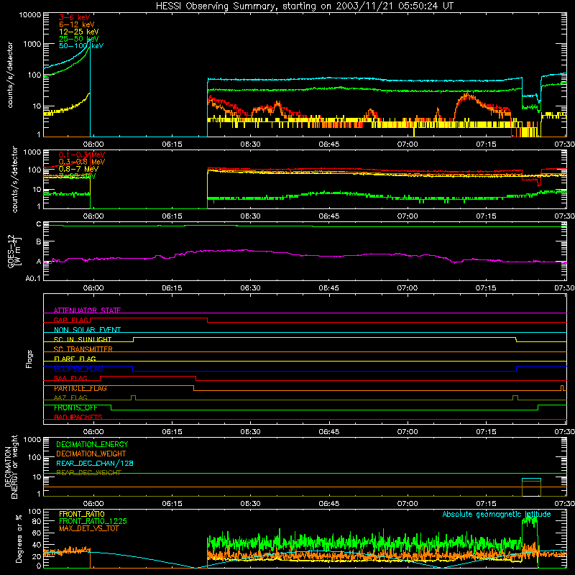Click the Absolute geomagnetic latitude label

497,514
